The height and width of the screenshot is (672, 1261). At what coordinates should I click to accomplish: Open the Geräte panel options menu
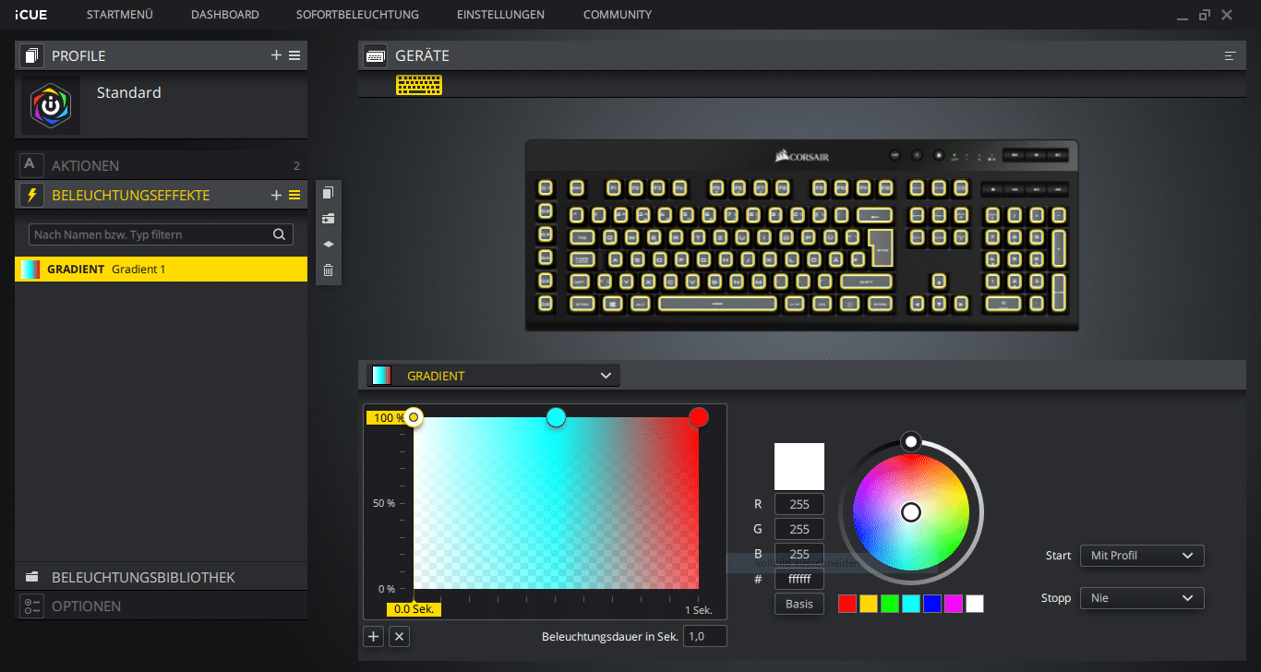(1230, 56)
